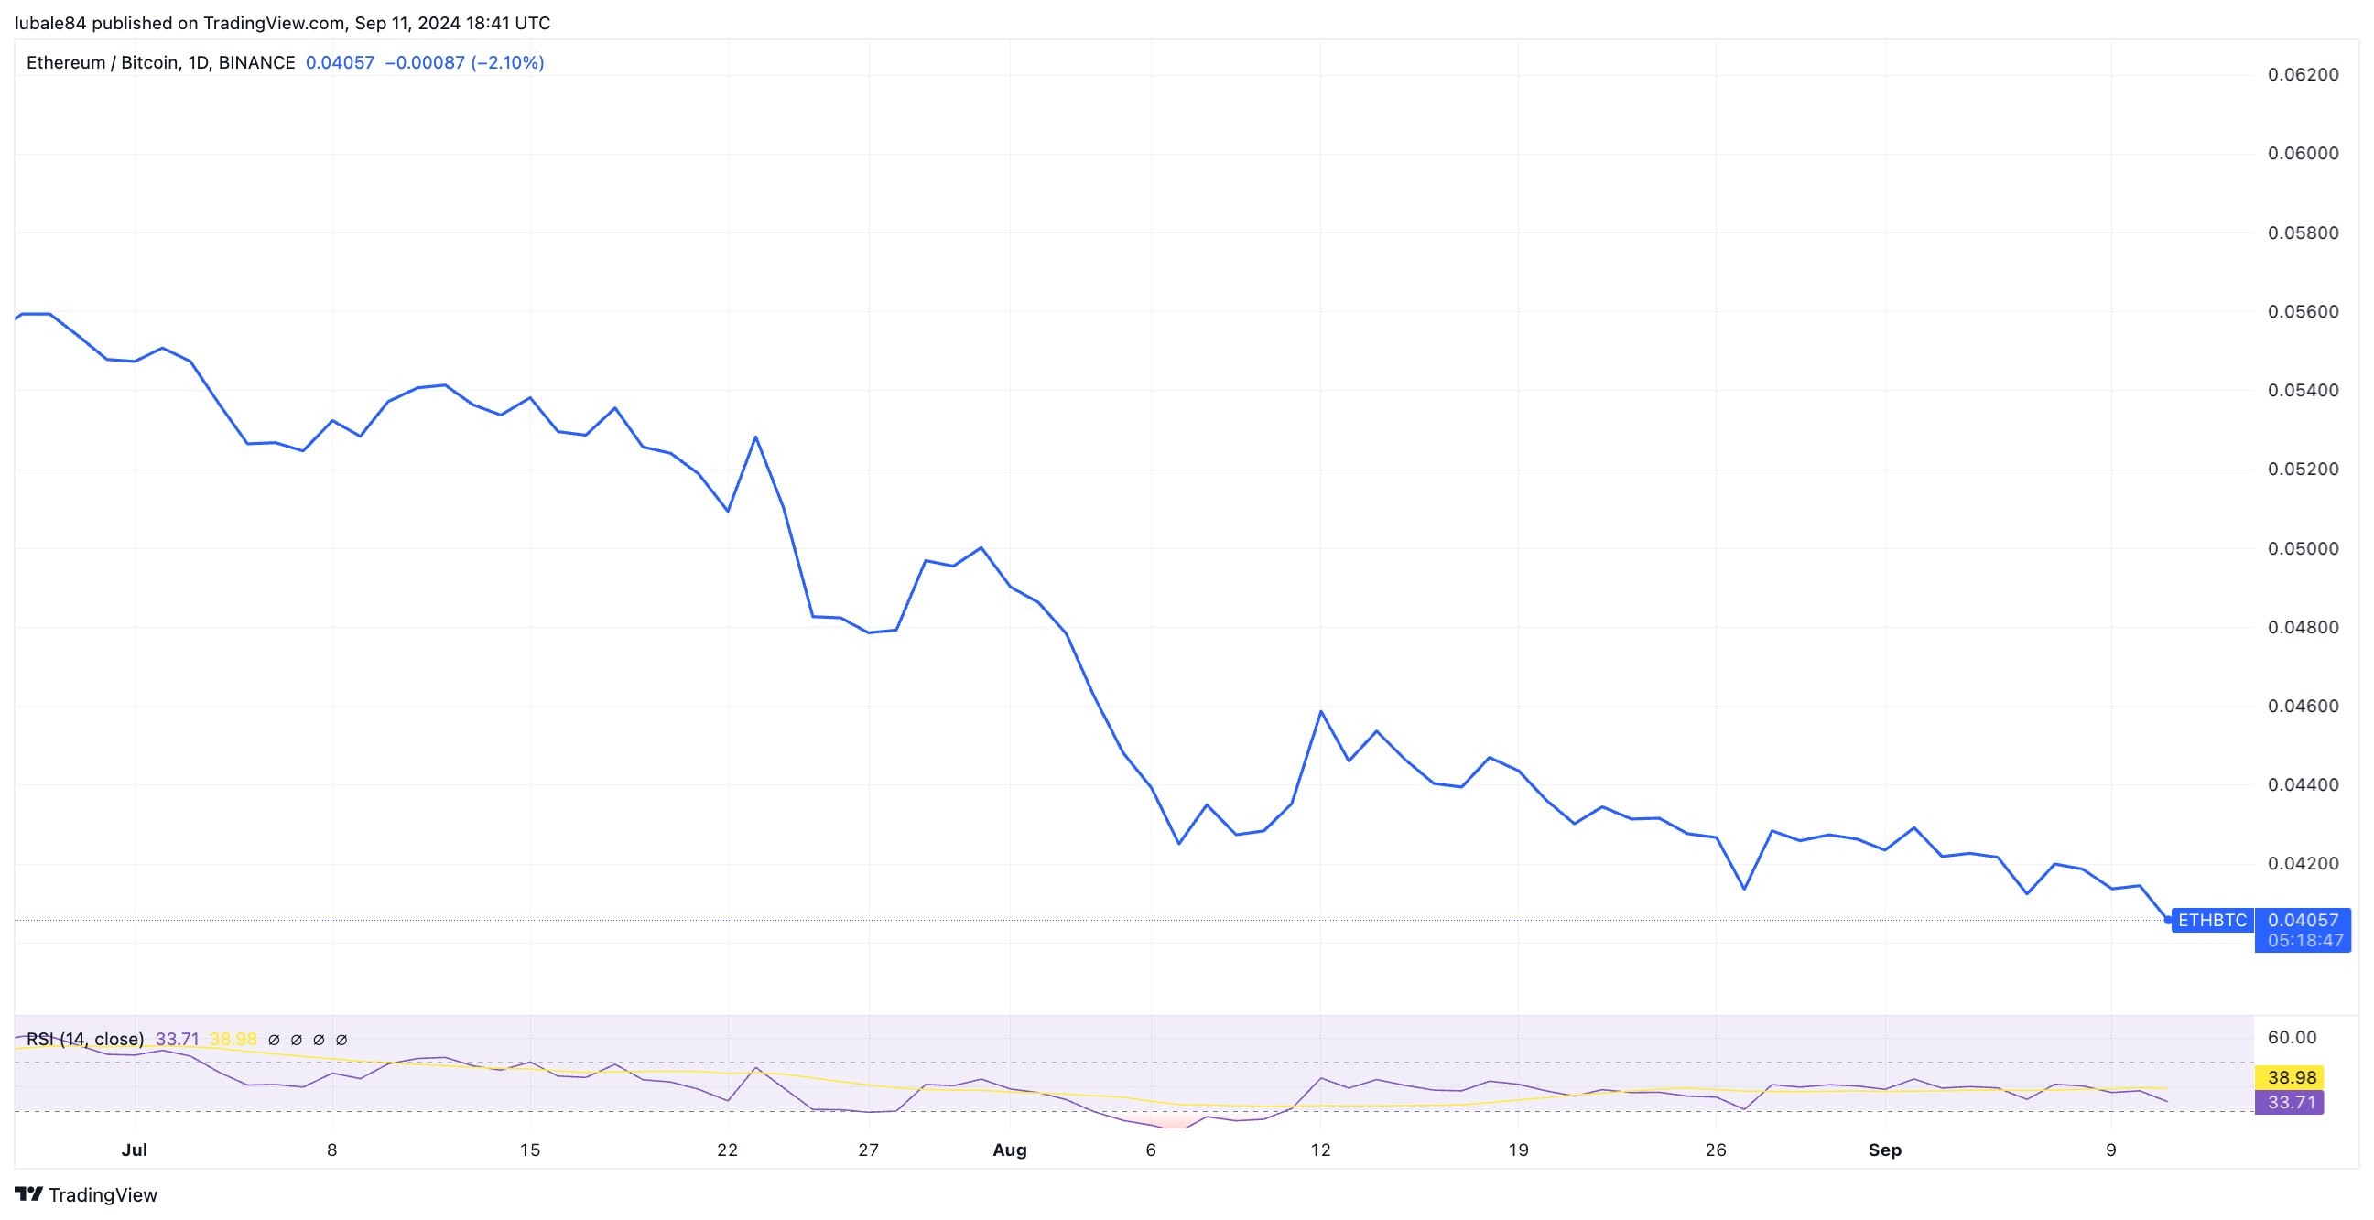The height and width of the screenshot is (1220, 2374).
Task: Click the purple 33.71 value in RSI legend
Action: pos(177,1040)
